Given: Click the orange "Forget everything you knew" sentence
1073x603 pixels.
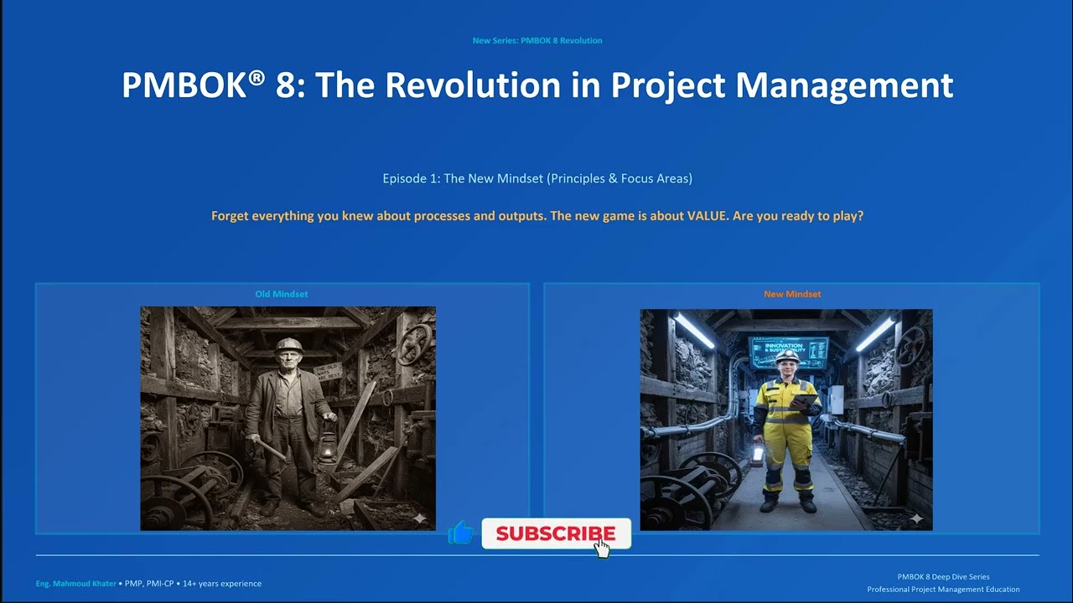Looking at the screenshot, I should [x=537, y=216].
